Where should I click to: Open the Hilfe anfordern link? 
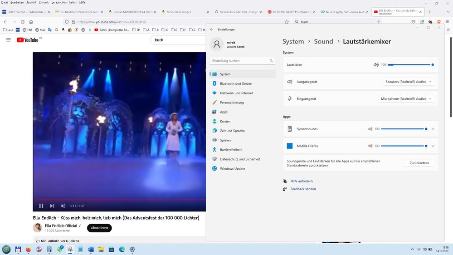point(302,181)
